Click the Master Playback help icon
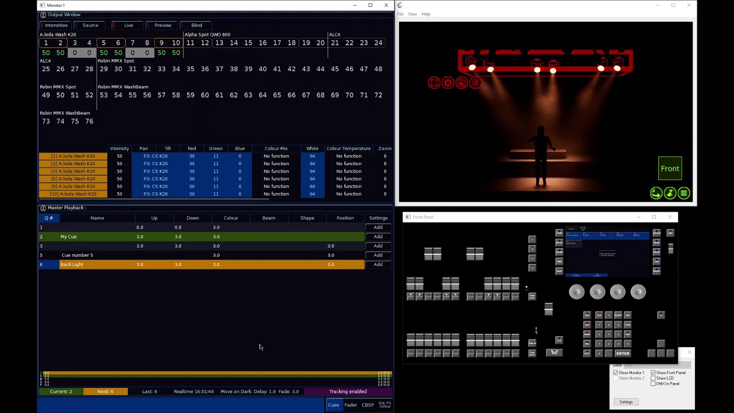Viewport: 734px width, 413px height. coord(43,208)
